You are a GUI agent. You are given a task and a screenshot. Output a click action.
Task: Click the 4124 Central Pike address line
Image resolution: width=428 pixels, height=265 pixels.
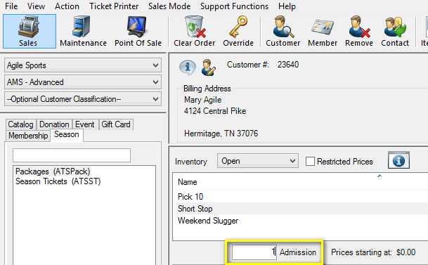click(x=215, y=111)
